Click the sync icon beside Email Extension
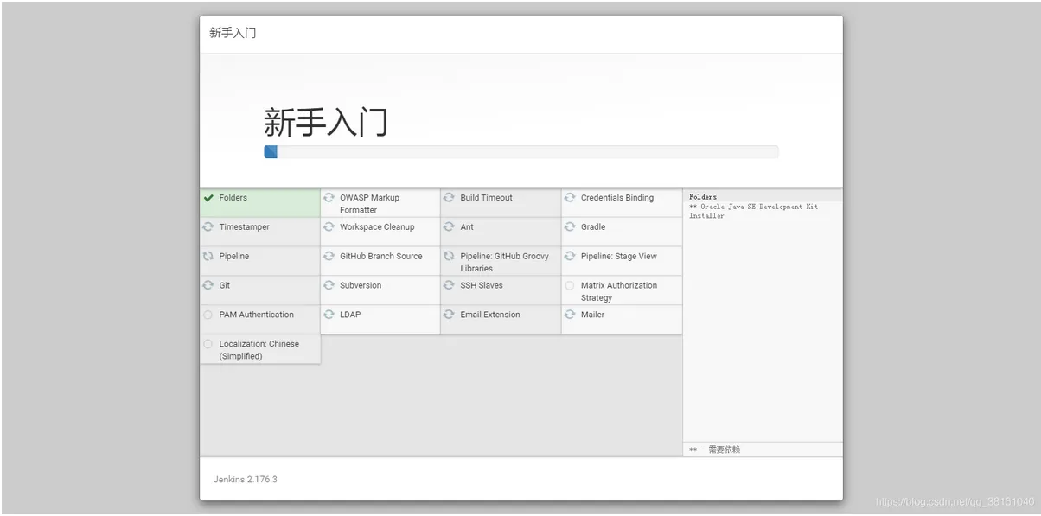The height and width of the screenshot is (516, 1041). tap(449, 315)
